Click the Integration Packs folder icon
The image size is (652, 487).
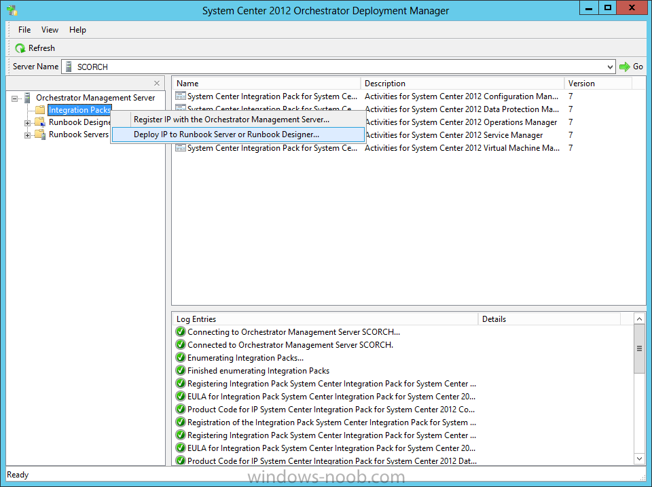[x=40, y=110]
